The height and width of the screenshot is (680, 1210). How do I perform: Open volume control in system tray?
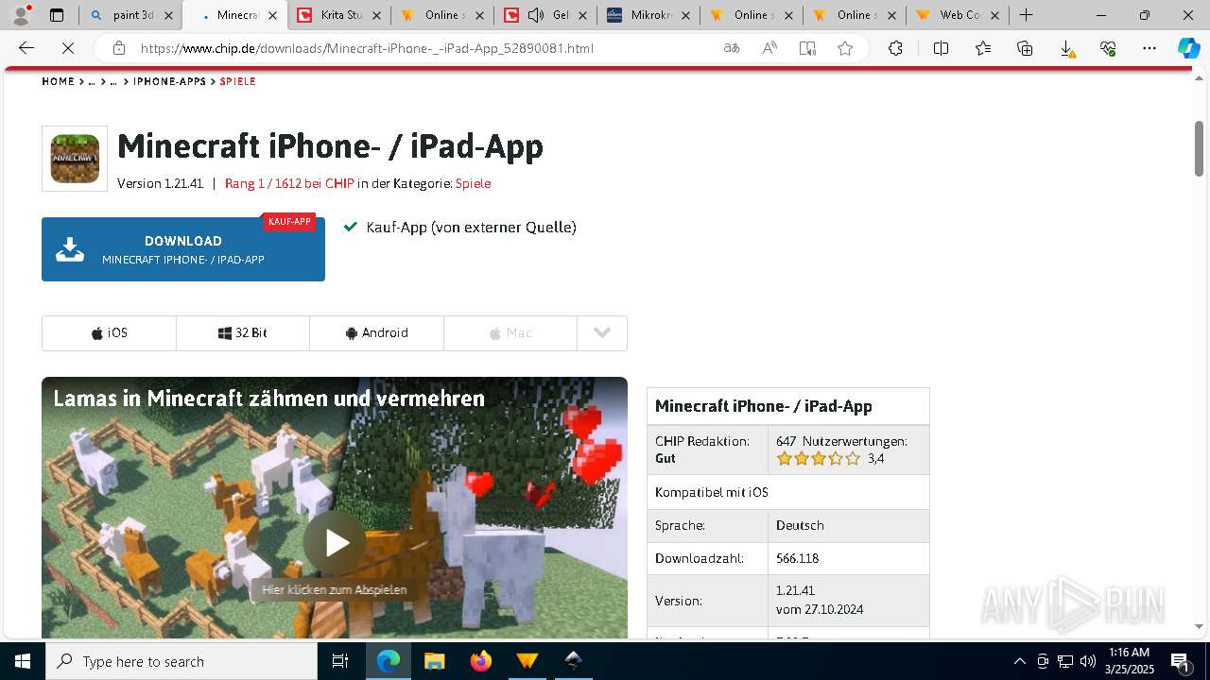(x=1088, y=661)
